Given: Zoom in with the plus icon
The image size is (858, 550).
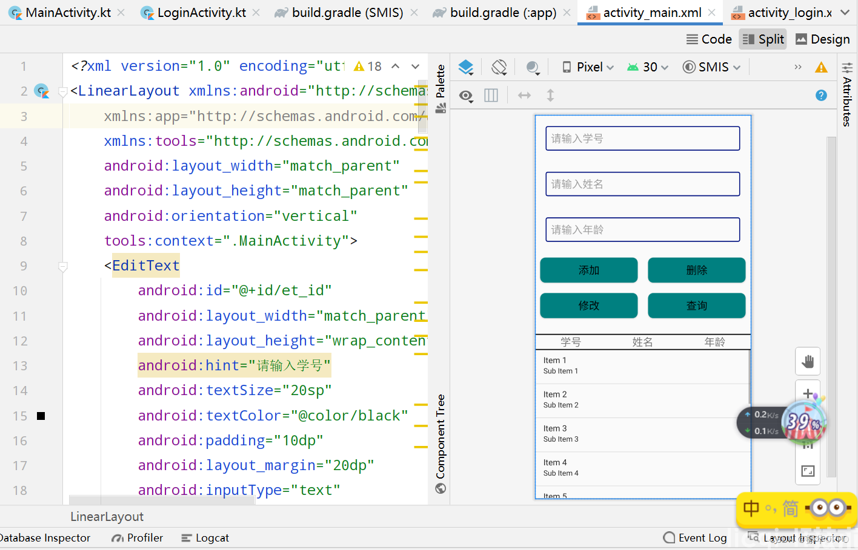Looking at the screenshot, I should tap(808, 394).
